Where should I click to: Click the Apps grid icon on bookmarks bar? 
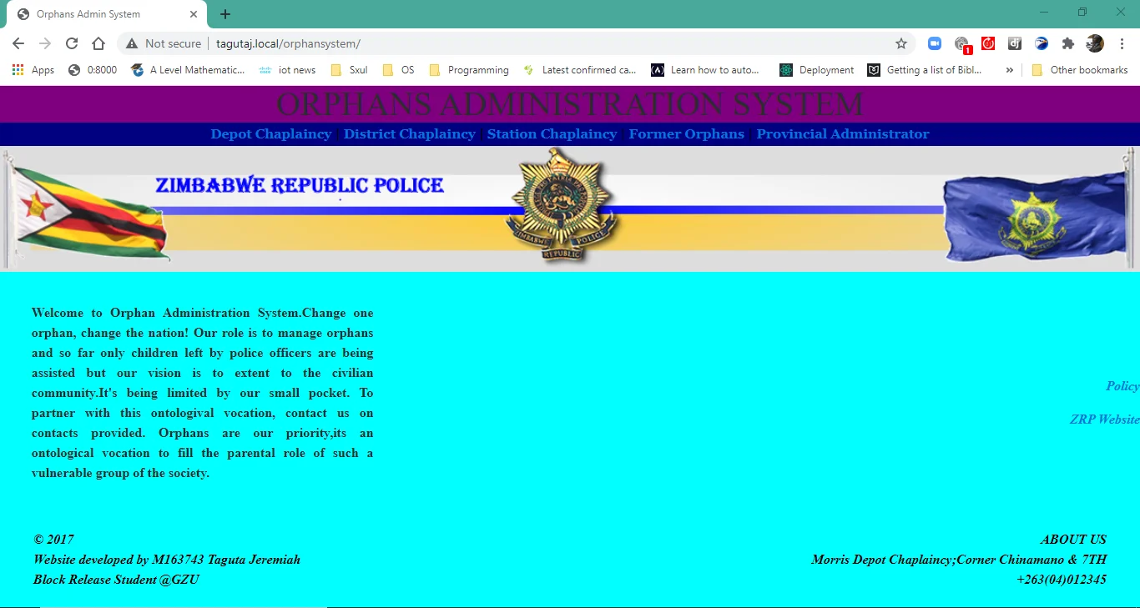click(x=17, y=70)
